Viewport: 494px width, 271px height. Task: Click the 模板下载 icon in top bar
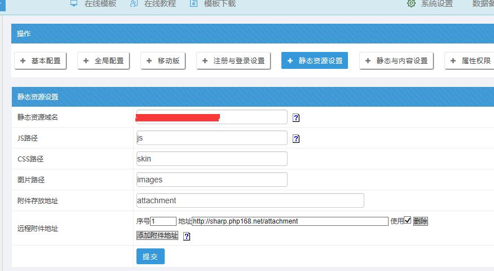pos(194,3)
